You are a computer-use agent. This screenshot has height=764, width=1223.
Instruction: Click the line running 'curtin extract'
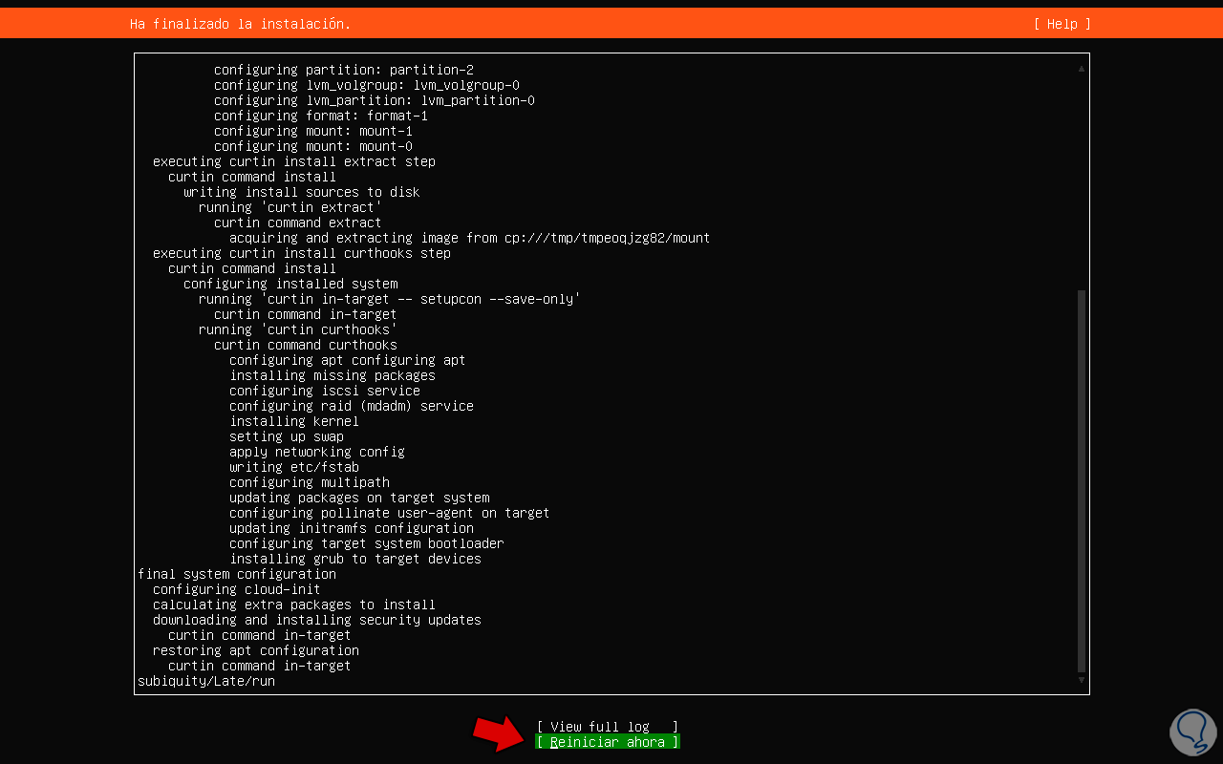290,207
